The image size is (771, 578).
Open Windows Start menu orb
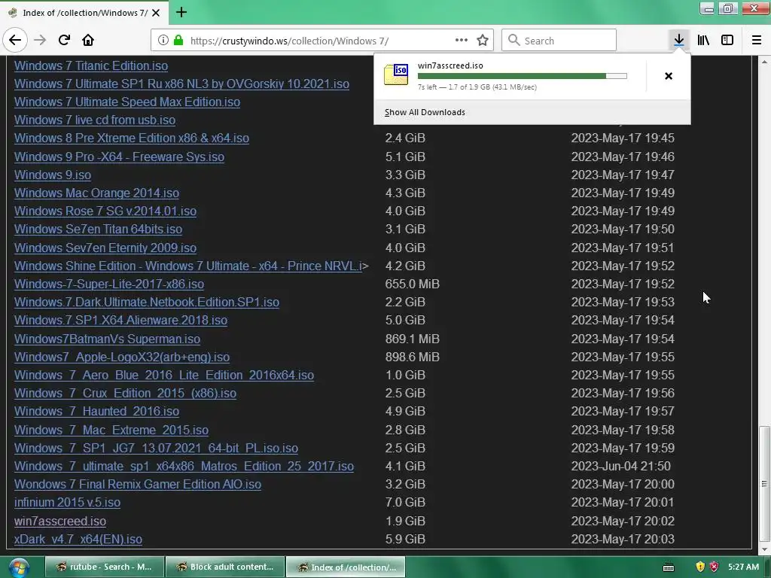coord(19,567)
